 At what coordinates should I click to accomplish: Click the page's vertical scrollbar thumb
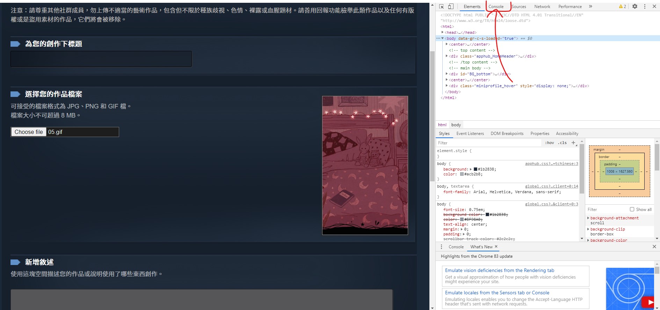click(432, 116)
